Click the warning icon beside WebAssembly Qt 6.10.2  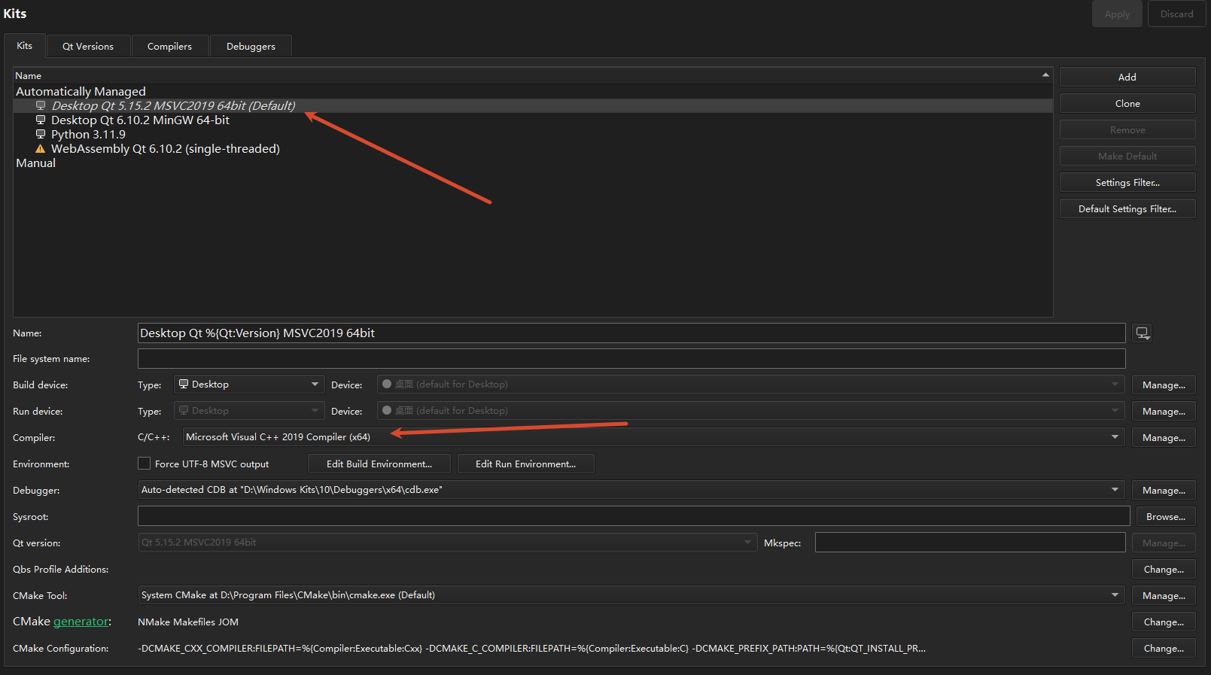(41, 149)
